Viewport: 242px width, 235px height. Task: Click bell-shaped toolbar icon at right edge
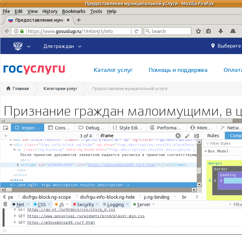[233, 31]
